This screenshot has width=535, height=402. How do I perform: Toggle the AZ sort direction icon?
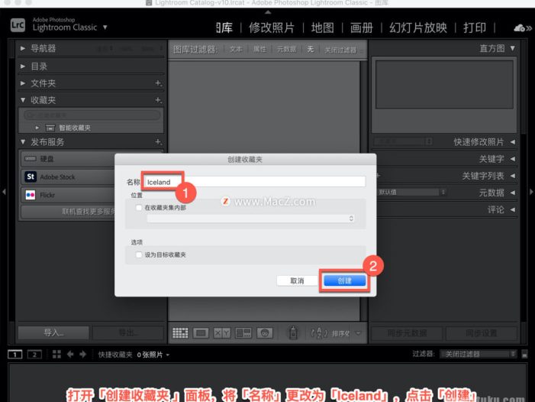pos(319,332)
